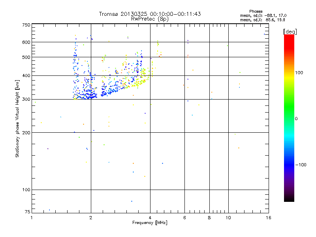This screenshot has width=316, height=237.
Task: Click the frequency axis tick "1"
Action: point(32,218)
